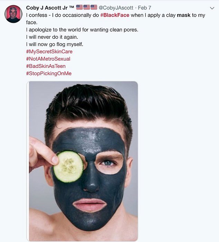This screenshot has height=242, width=219.
Task: Go to the #StopPickingOnMe hashtag
Action: pos(49,73)
